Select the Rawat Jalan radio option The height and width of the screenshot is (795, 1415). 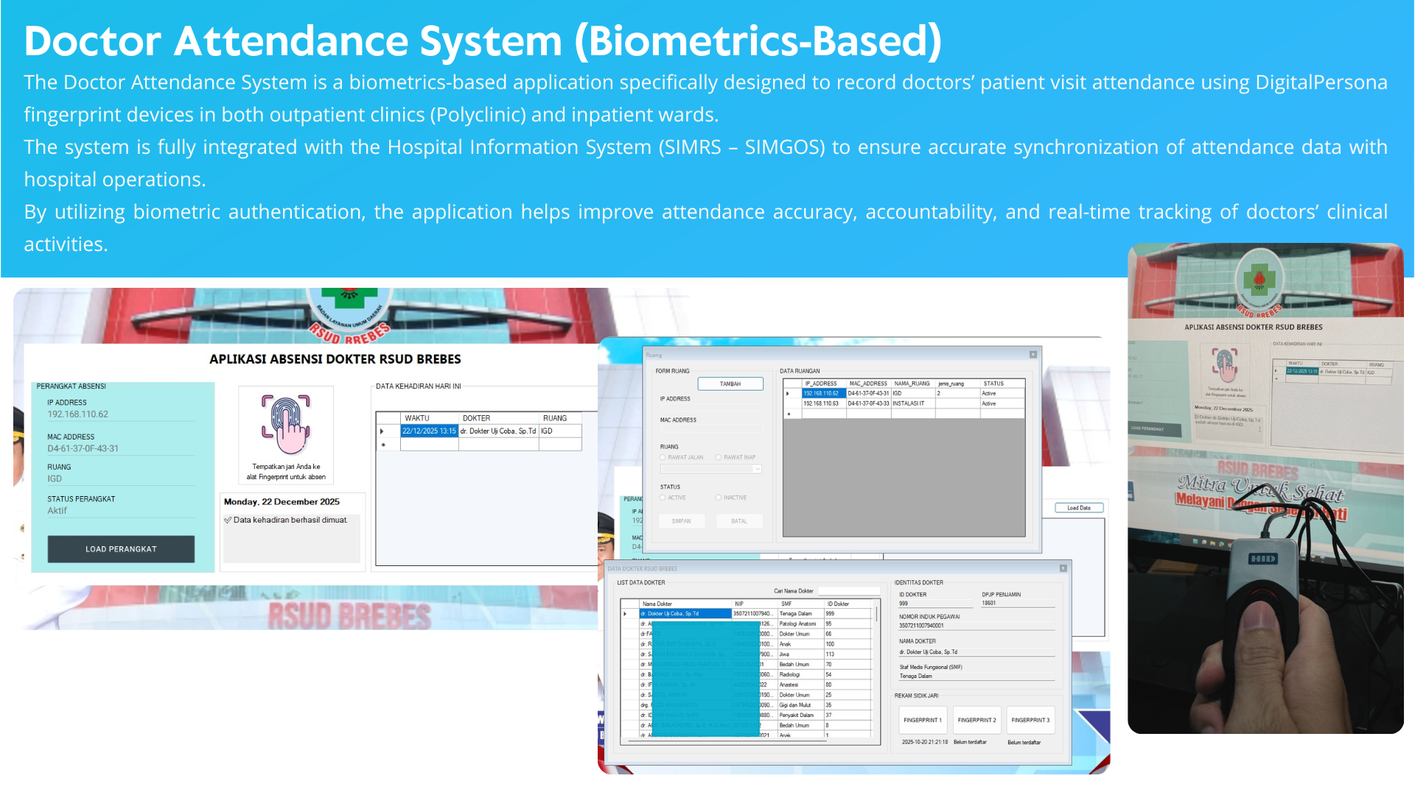(x=663, y=458)
